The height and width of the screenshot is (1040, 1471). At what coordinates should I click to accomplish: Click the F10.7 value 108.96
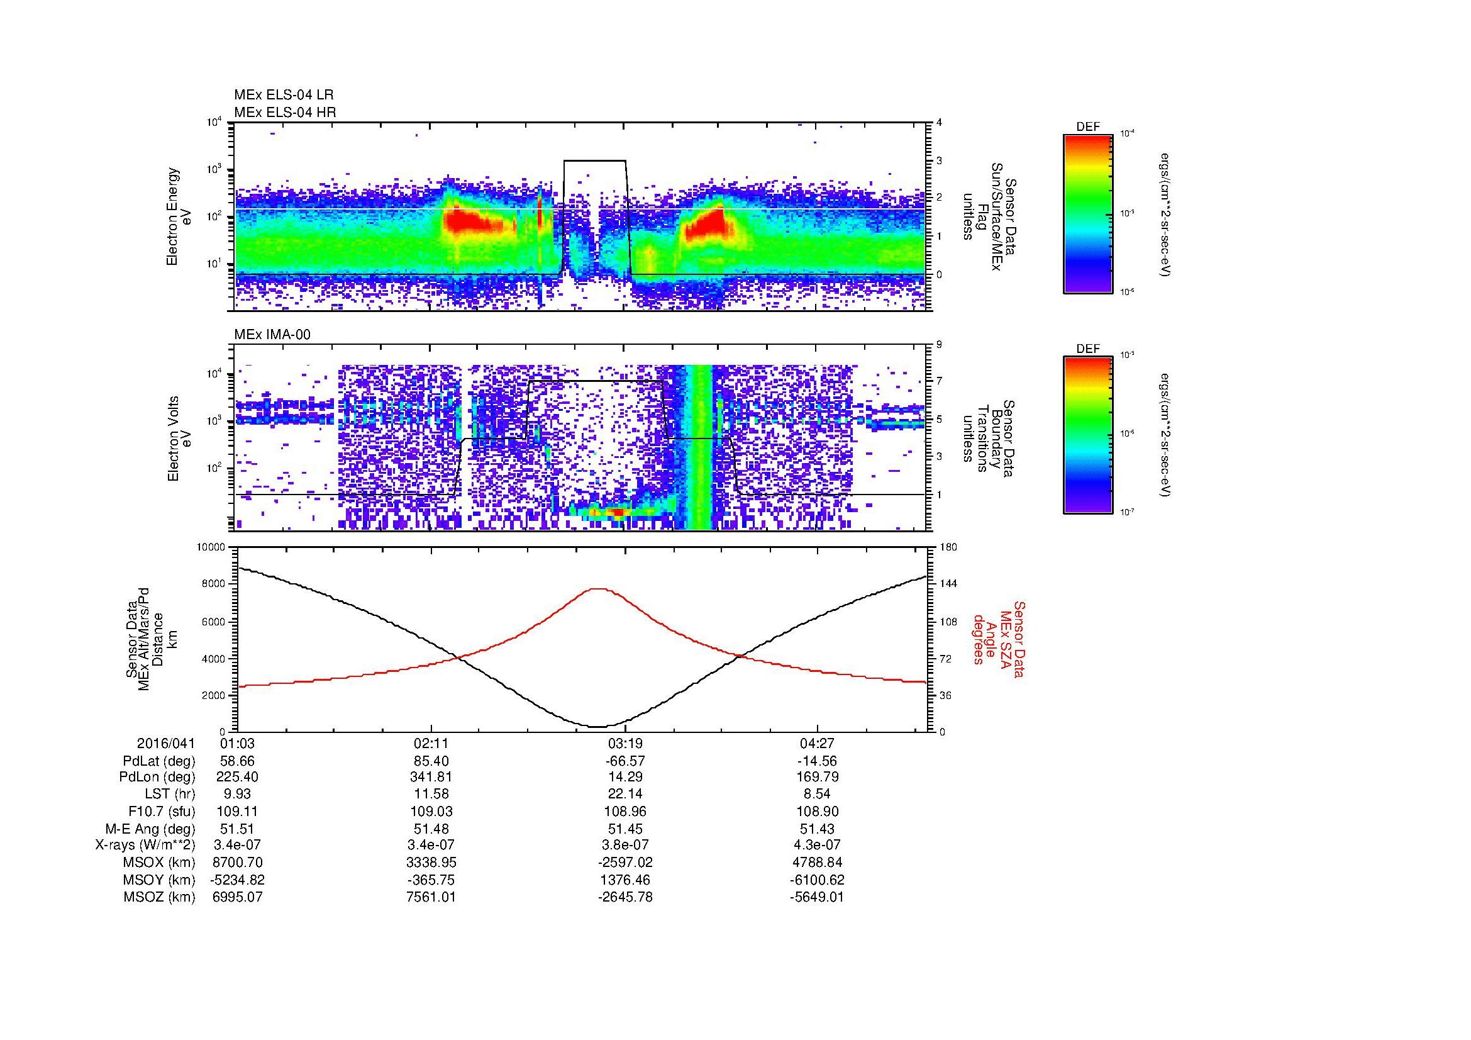tap(625, 811)
